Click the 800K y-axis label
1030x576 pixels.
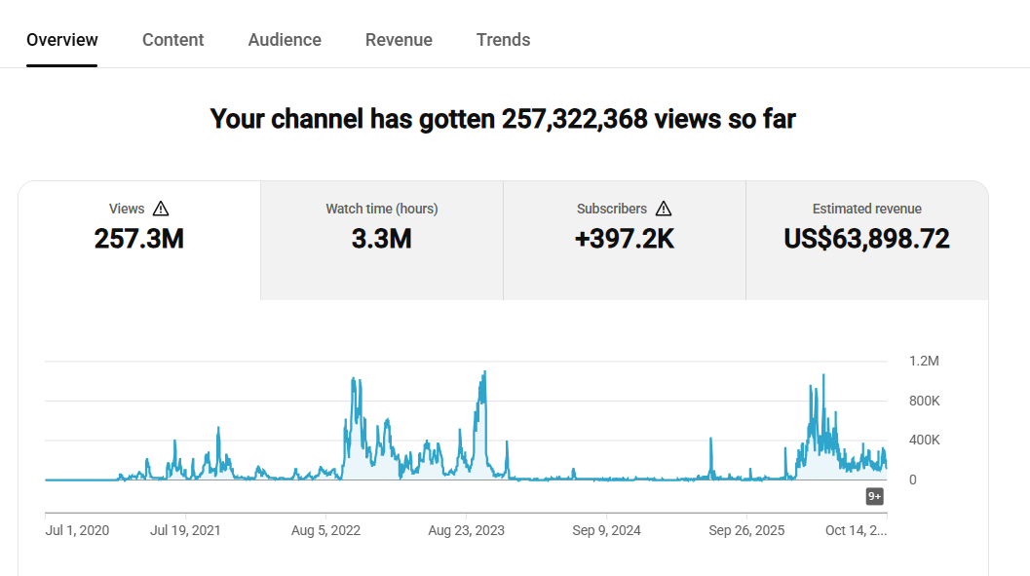(924, 401)
